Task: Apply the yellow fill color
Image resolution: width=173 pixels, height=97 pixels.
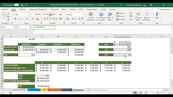Action: click(32, 19)
